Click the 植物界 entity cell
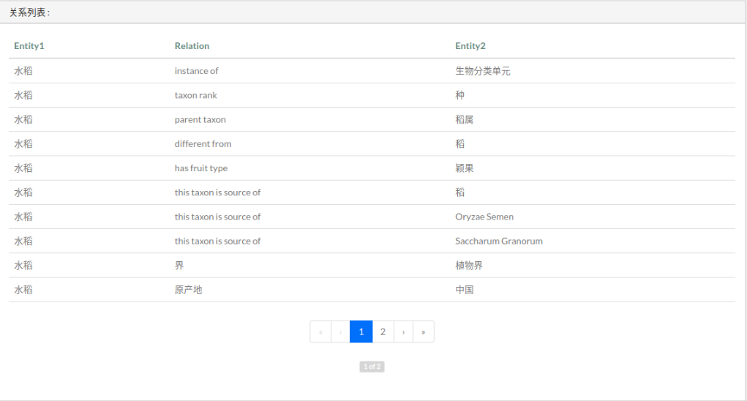Viewport: 747px width, 401px height. [x=469, y=266]
